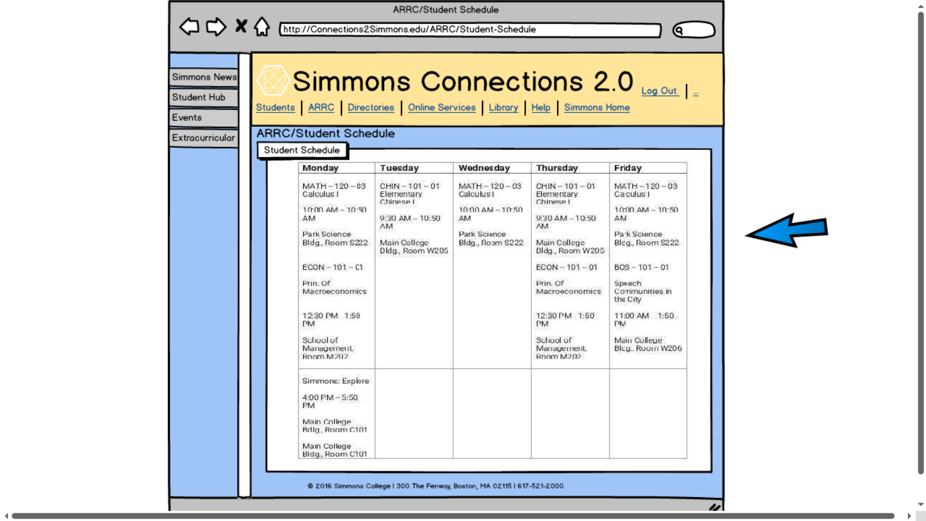Open the Library menu link
The image size is (926, 521).
504,108
